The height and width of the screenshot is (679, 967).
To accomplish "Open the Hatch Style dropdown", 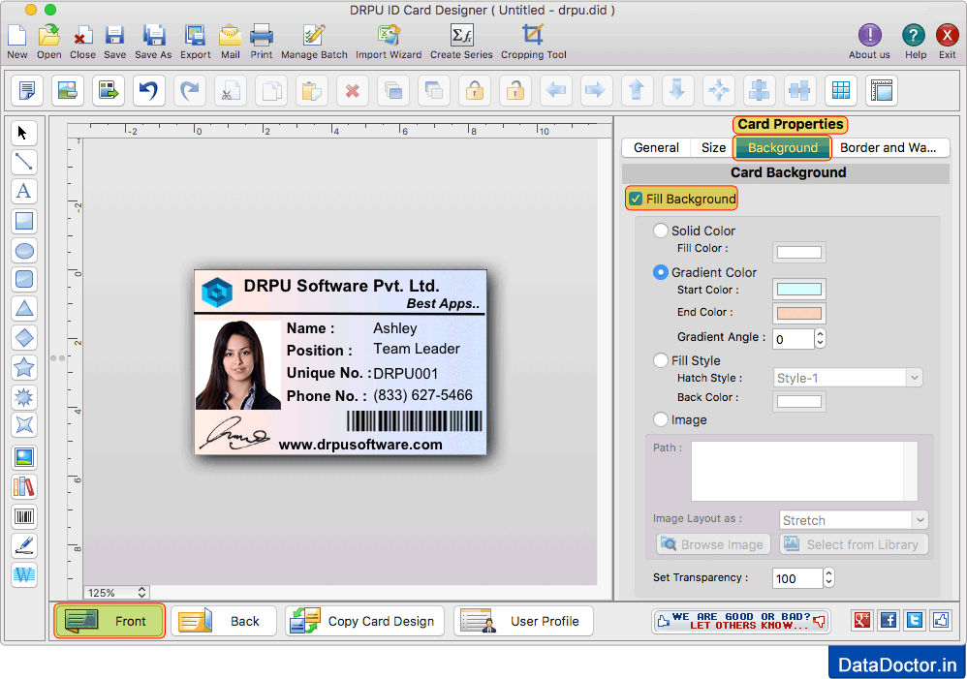I will coord(848,378).
